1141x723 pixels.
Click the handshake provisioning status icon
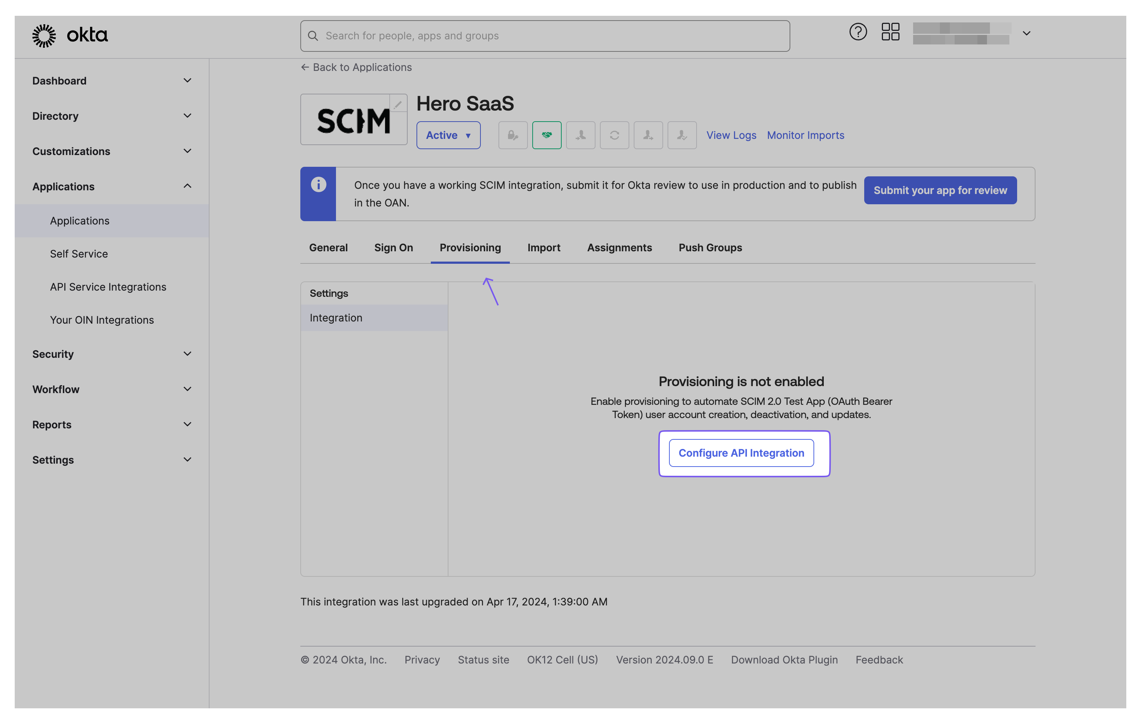click(547, 135)
